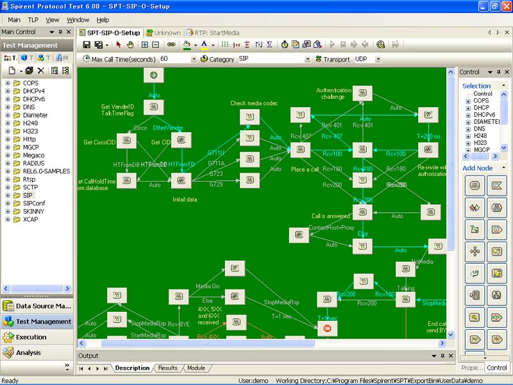Open the Main menu
This screenshot has width=513, height=385.
[x=14, y=20]
